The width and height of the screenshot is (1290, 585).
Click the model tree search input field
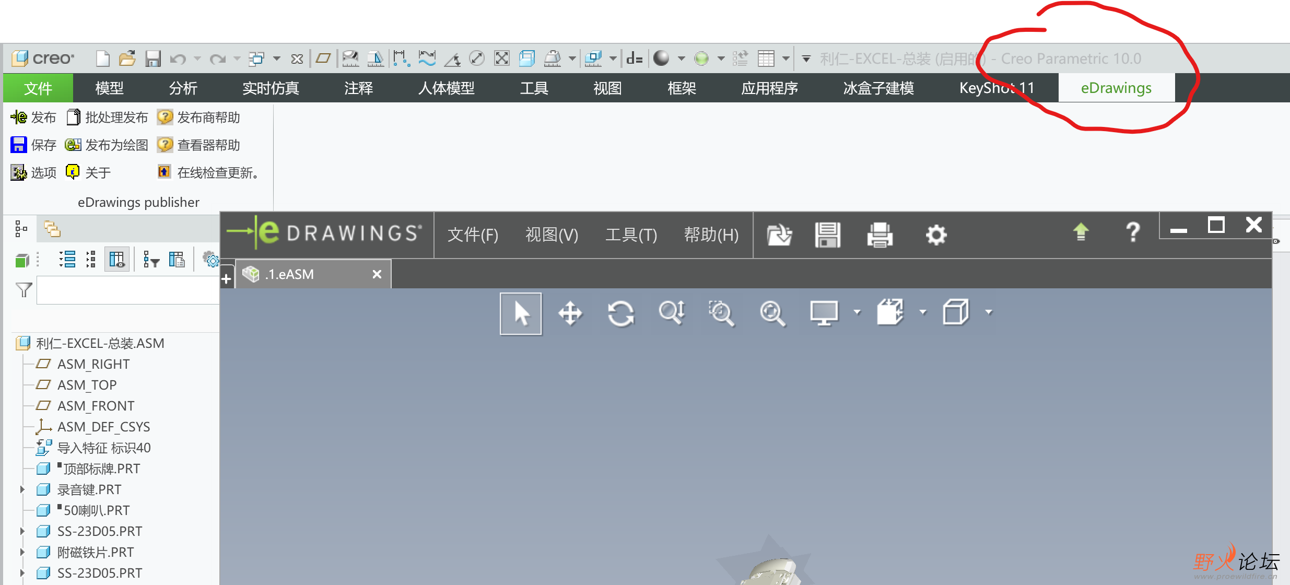pos(128,290)
